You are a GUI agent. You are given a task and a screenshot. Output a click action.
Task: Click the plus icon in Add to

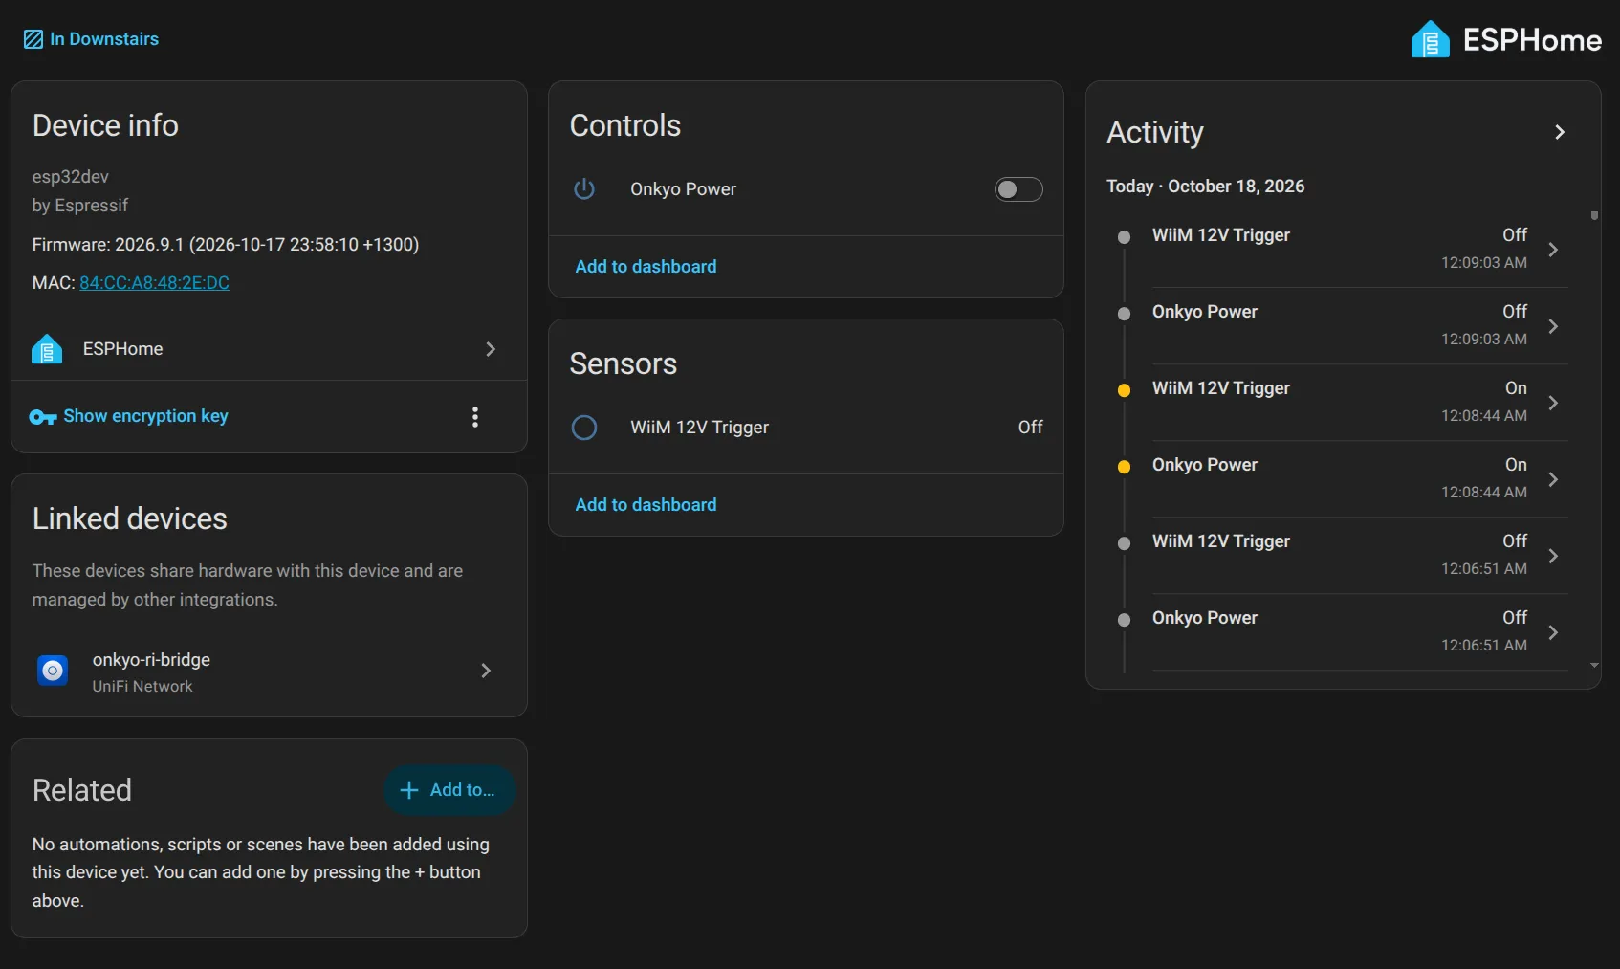click(x=409, y=790)
